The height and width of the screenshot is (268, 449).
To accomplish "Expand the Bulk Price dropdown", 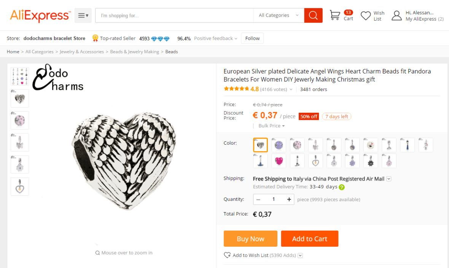I will click(272, 126).
